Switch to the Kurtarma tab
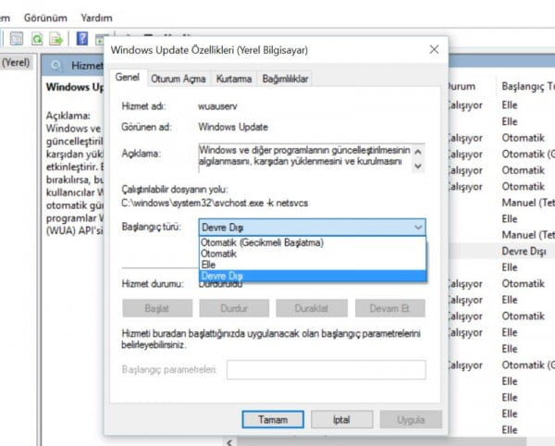 point(234,79)
